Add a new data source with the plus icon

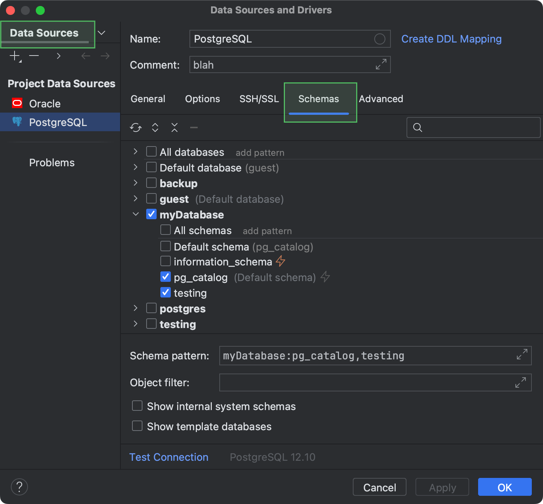pos(14,56)
